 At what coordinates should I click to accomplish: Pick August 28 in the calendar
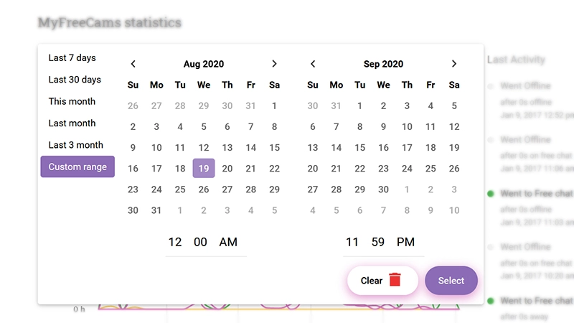click(250, 189)
